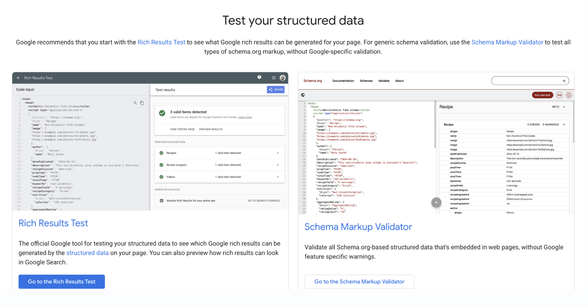The image size is (588, 307).
Task: Click the chart icon beside Monitor Rich Results
Action: pos(162,201)
